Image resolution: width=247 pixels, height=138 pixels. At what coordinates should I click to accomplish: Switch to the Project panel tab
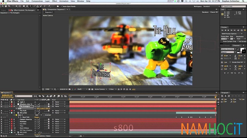click(x=4, y=10)
